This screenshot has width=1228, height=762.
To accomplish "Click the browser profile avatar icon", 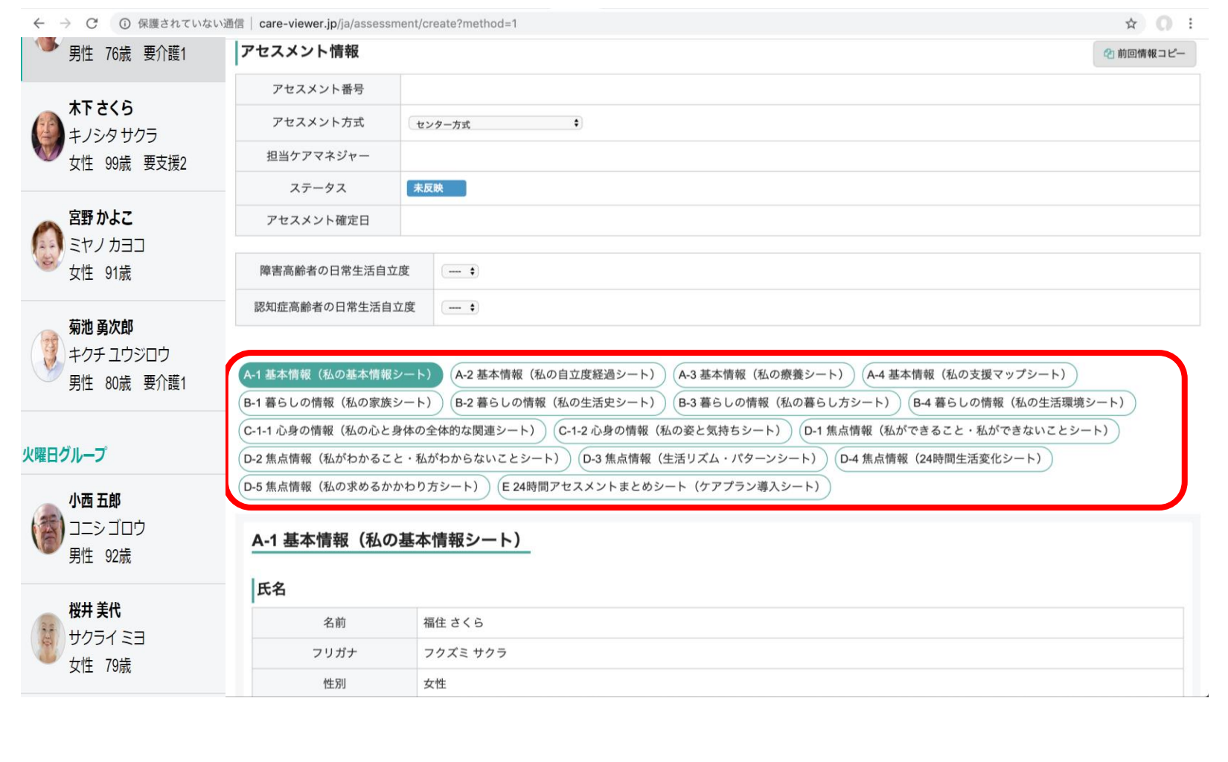I will point(1163,24).
